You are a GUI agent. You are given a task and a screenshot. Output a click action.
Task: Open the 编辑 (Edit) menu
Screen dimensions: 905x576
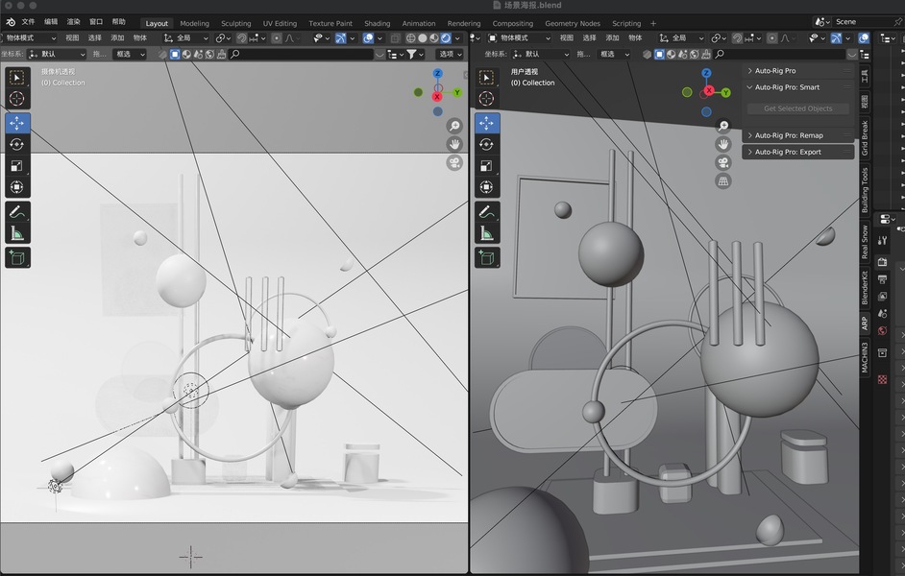point(51,22)
